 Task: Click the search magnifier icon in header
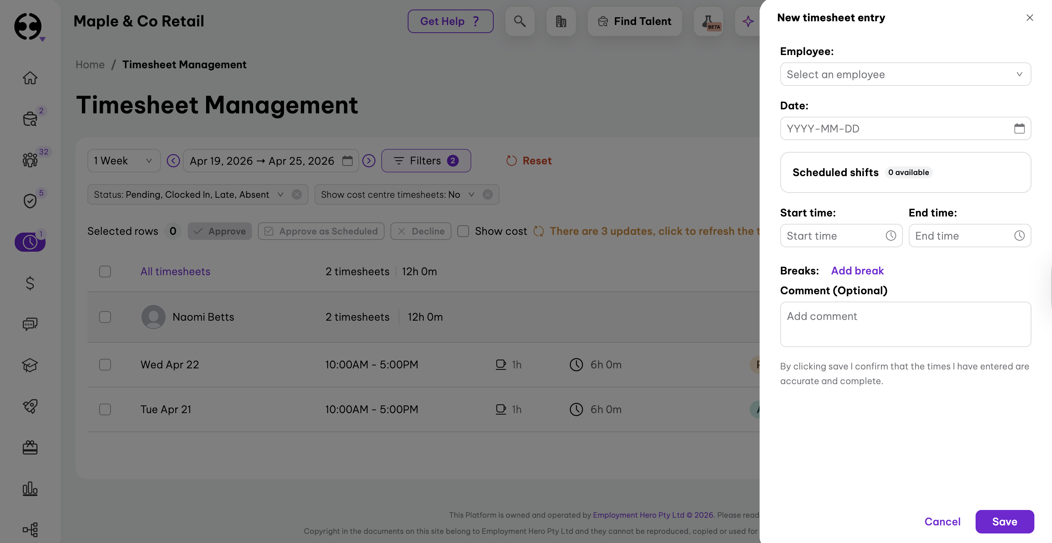tap(519, 21)
